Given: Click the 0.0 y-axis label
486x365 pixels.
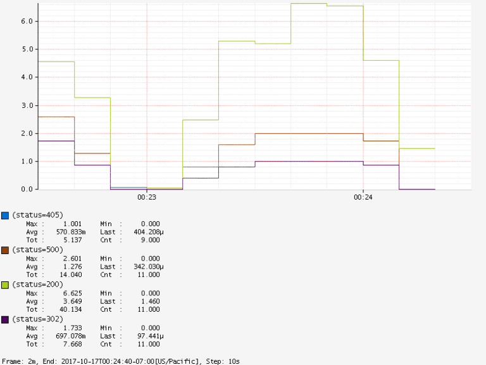Looking at the screenshot, I should pos(27,189).
